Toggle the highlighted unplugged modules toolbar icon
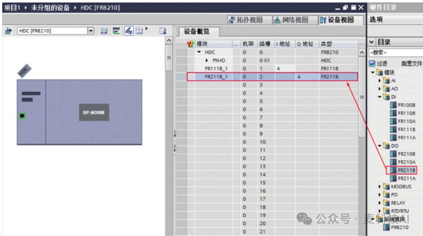 tap(129, 31)
